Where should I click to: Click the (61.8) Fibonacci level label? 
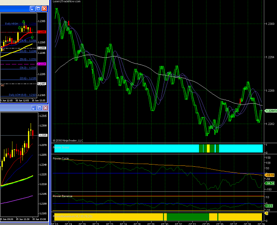point(28,51)
